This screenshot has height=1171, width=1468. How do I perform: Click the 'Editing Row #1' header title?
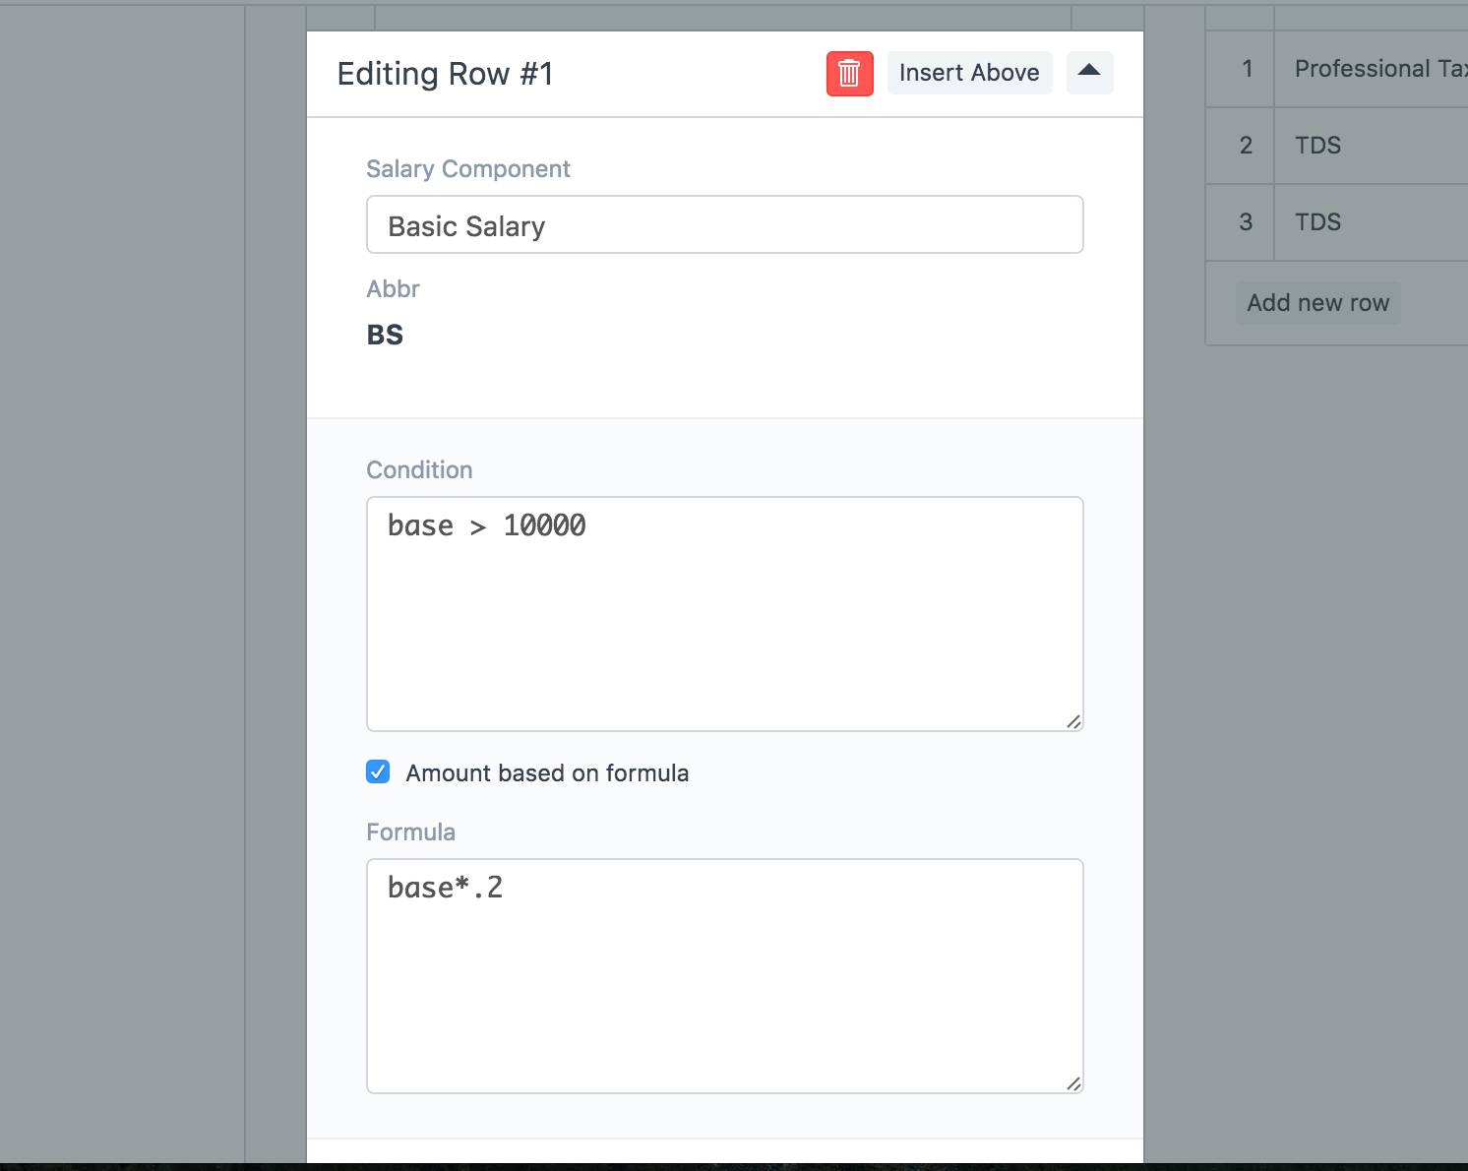445,74
